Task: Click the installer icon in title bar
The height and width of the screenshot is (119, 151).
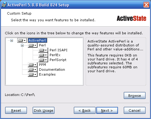Action: pos(4,5)
